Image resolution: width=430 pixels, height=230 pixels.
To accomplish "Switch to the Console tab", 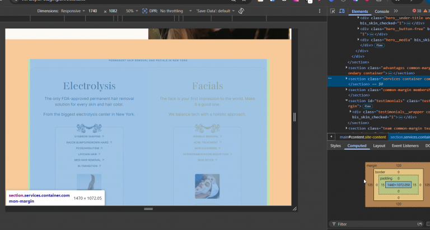I will pyautogui.click(x=382, y=11).
